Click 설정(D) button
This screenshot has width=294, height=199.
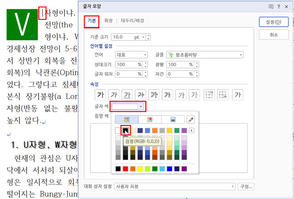coord(273,22)
